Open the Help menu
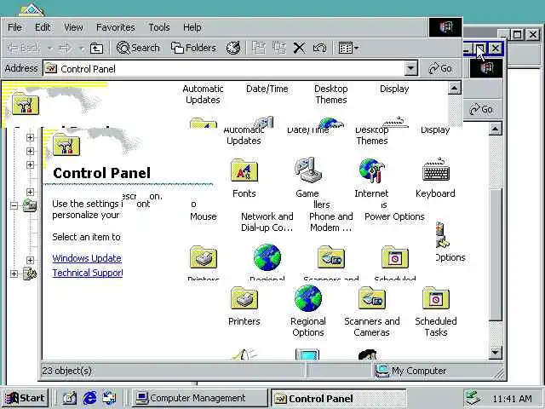The height and width of the screenshot is (409, 545). 192,27
